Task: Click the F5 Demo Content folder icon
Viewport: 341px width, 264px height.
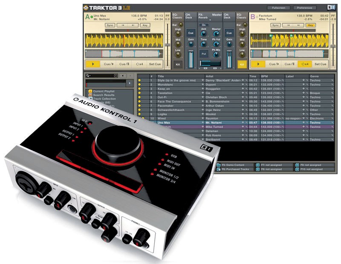Action: [219, 165]
